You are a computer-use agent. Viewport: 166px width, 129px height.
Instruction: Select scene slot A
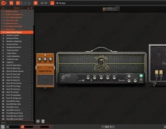[x=18, y=3]
